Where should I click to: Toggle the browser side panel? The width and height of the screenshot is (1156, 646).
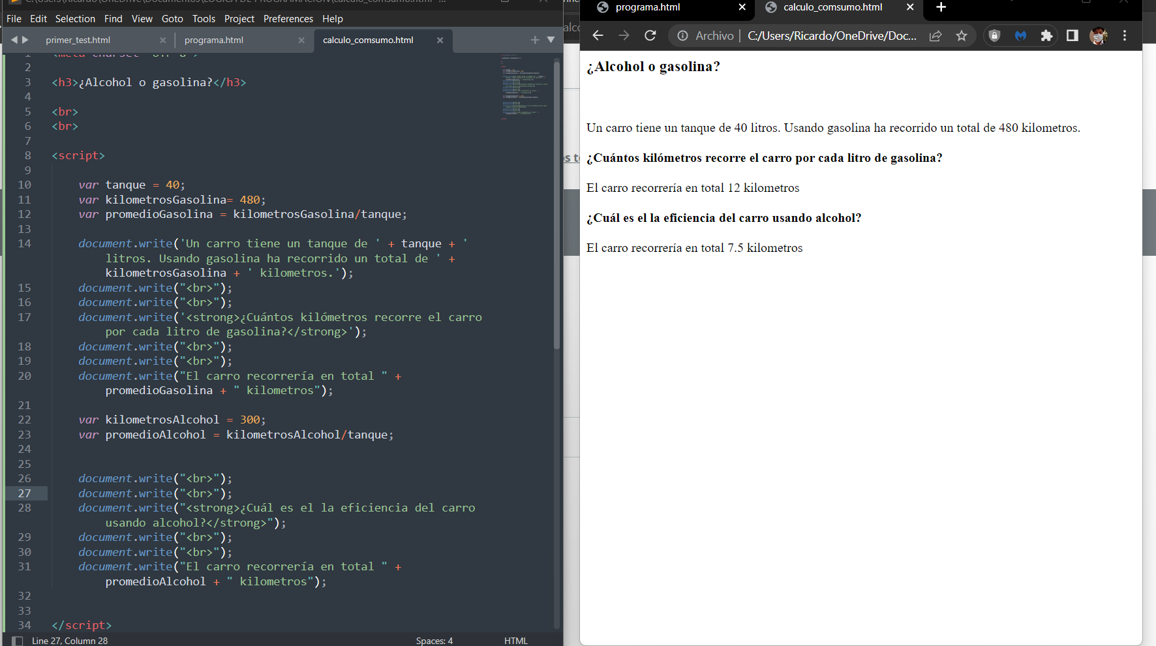[x=1072, y=35]
